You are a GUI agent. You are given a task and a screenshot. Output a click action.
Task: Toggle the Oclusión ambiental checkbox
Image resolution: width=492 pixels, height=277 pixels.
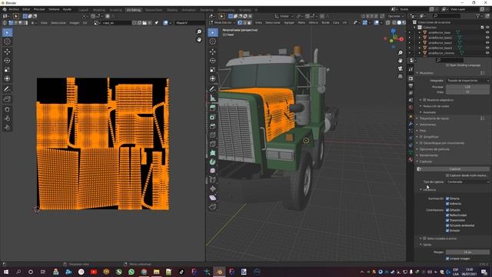coord(447,225)
